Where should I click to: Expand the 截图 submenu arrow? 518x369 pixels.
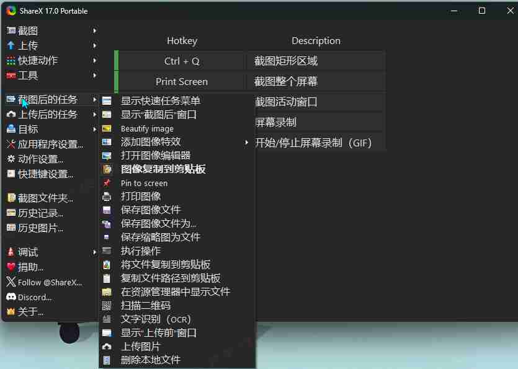(x=94, y=30)
